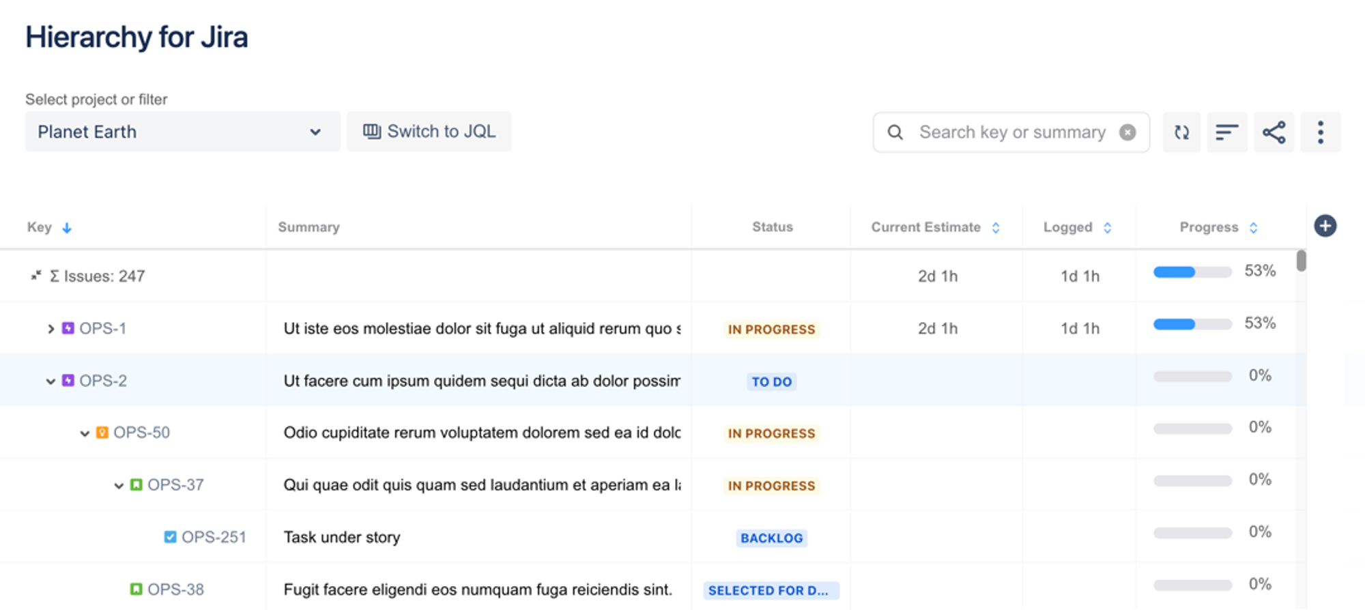Viewport: 1365px width, 610px height.
Task: Sort by the Current Estimate column
Action: tap(996, 227)
